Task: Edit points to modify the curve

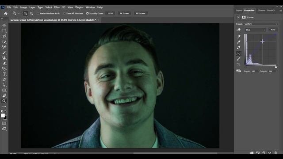Action: click(239, 53)
